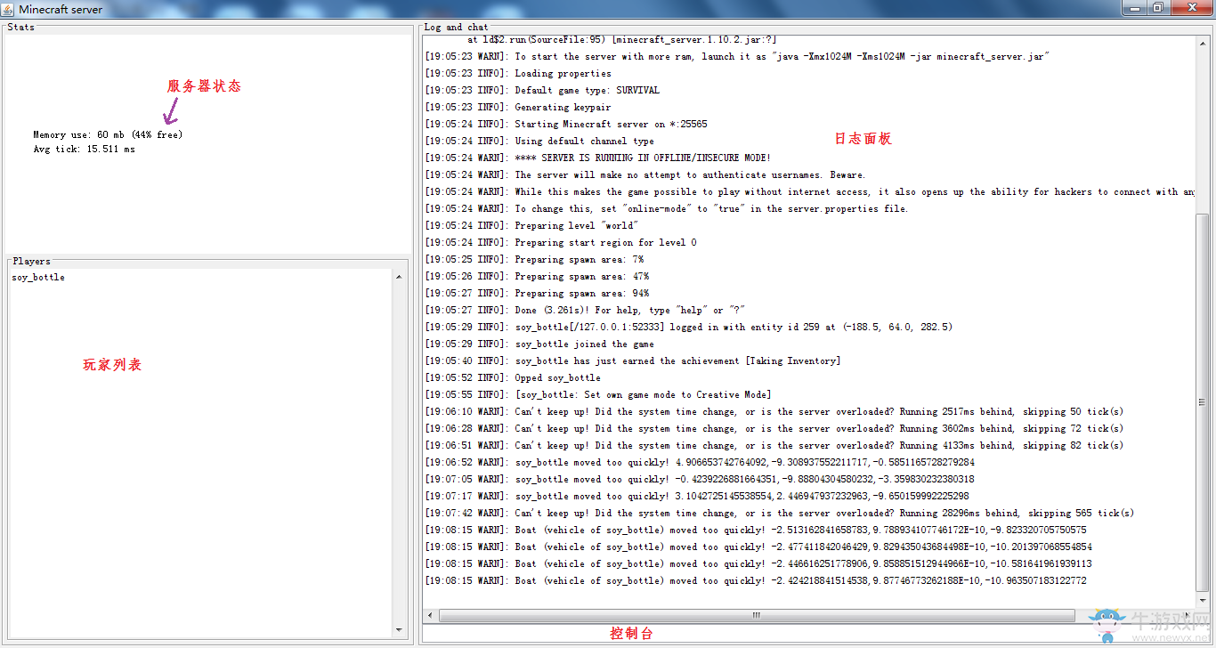Image resolution: width=1216 pixels, height=648 pixels.
Task: Click the "Running 4133ms behind" warning line
Action: pos(774,446)
